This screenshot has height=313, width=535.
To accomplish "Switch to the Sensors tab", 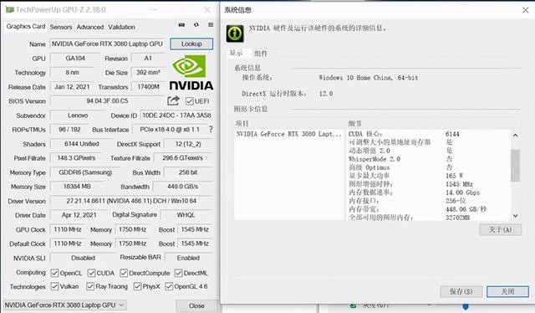I will (61, 27).
